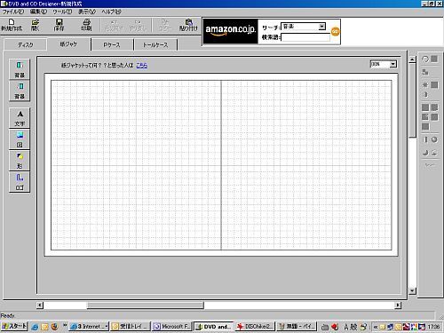Expand the zoom percentage dropdown
Viewport: 444px width, 333px height.
392,64
